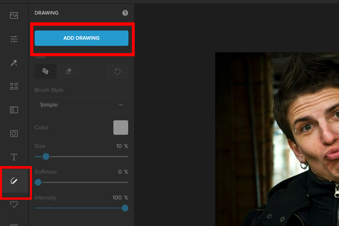339x226 pixels.
Task: Select the frames sidebar icon
Action: point(14,133)
